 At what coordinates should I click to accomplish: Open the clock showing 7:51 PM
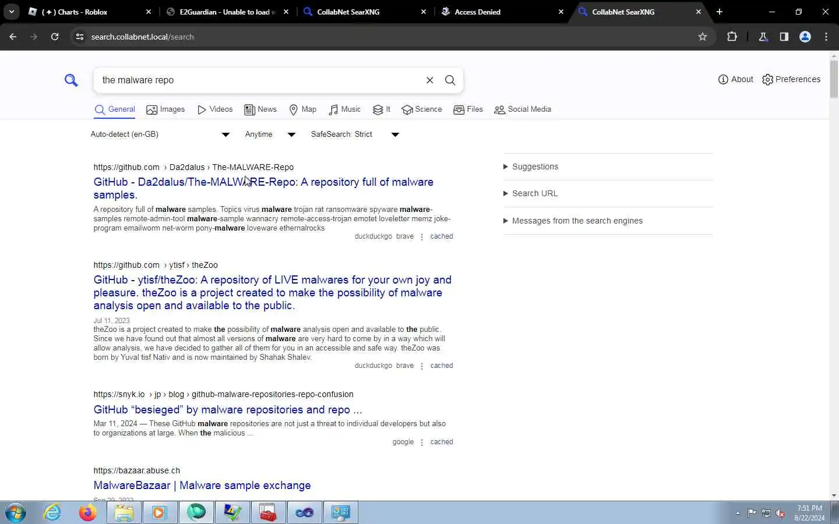809,513
